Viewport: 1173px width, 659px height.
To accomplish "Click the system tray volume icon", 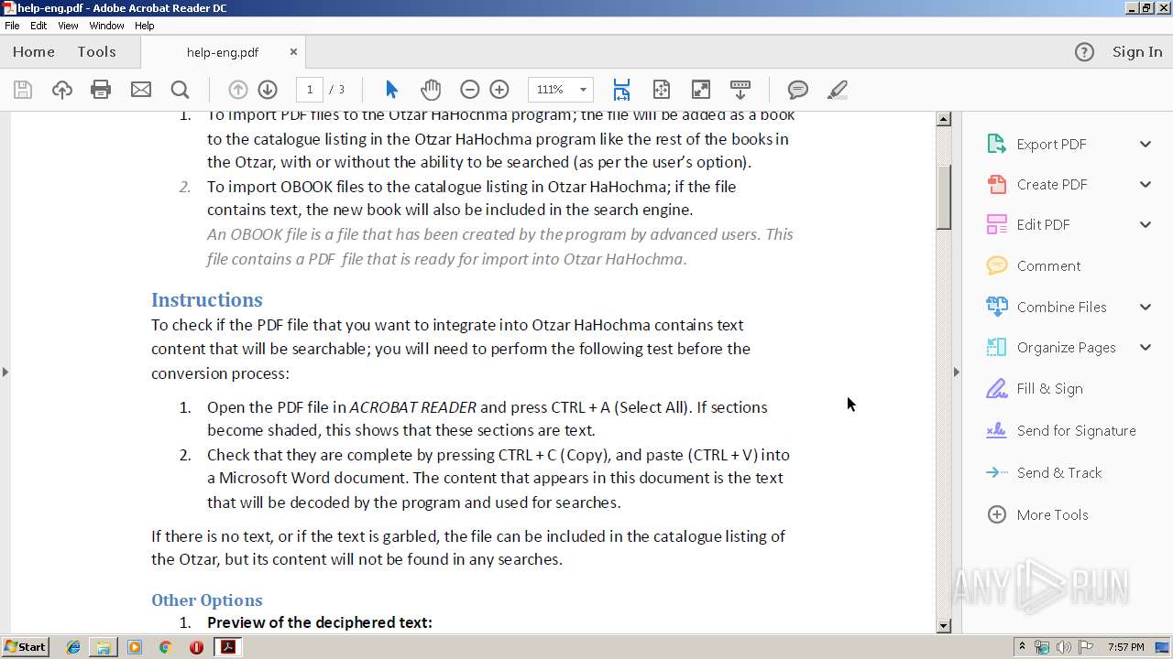I will pos(1064,647).
